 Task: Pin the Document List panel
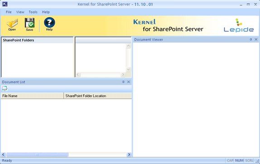[x=123, y=82]
